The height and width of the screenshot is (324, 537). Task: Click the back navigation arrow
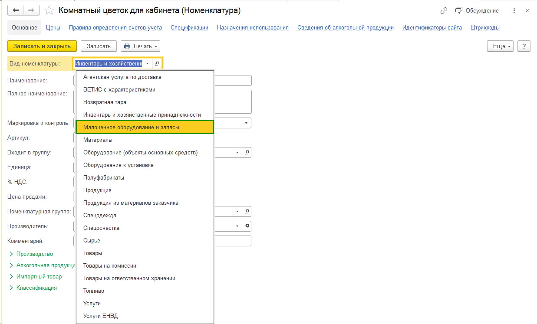tap(16, 10)
